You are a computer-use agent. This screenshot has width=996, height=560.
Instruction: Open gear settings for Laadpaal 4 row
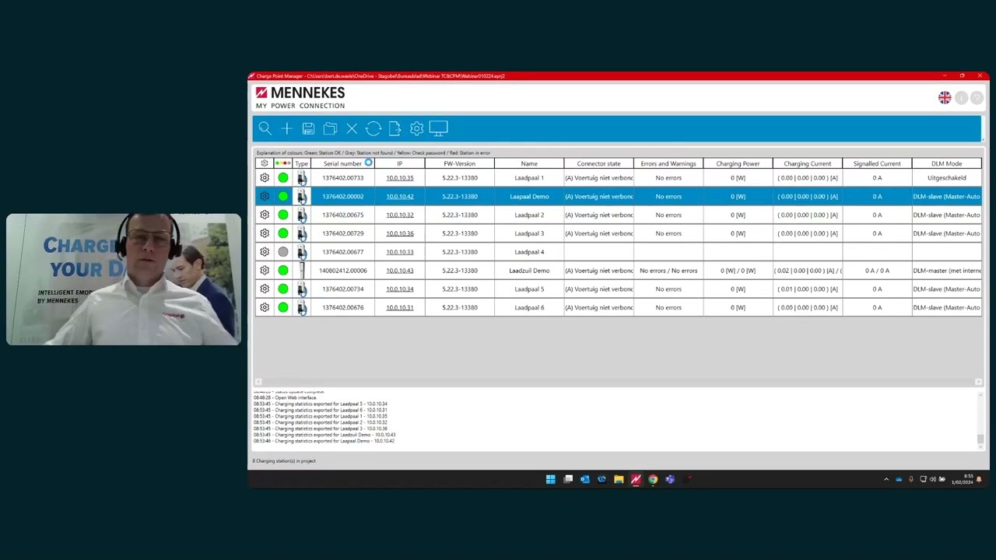click(x=265, y=252)
